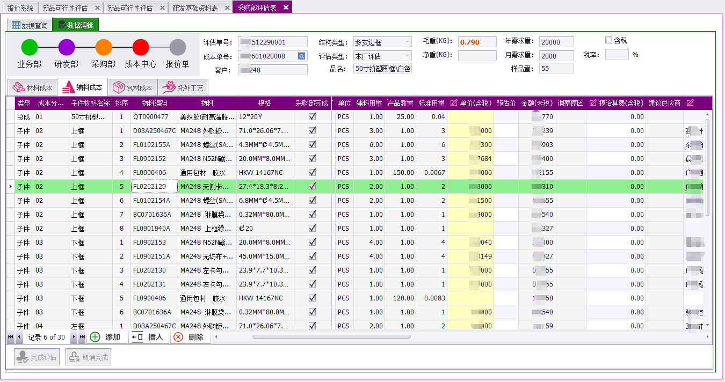Select the 规格 cell 12*20Y

(x=265, y=116)
